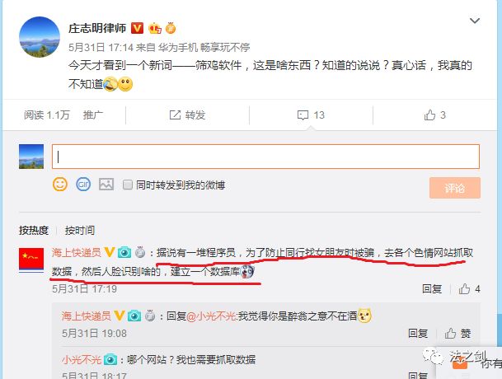The width and height of the screenshot is (502, 379).
Task: Like the post with thumbs-up icon showing 3
Action: click(x=430, y=115)
